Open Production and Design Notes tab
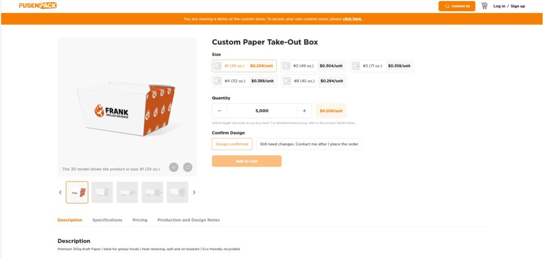Viewport: 543px width, 258px height. coord(188,220)
